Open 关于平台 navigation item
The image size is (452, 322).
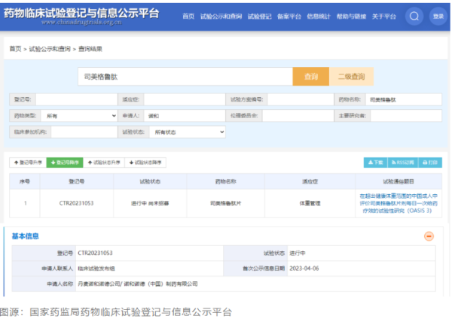click(384, 17)
